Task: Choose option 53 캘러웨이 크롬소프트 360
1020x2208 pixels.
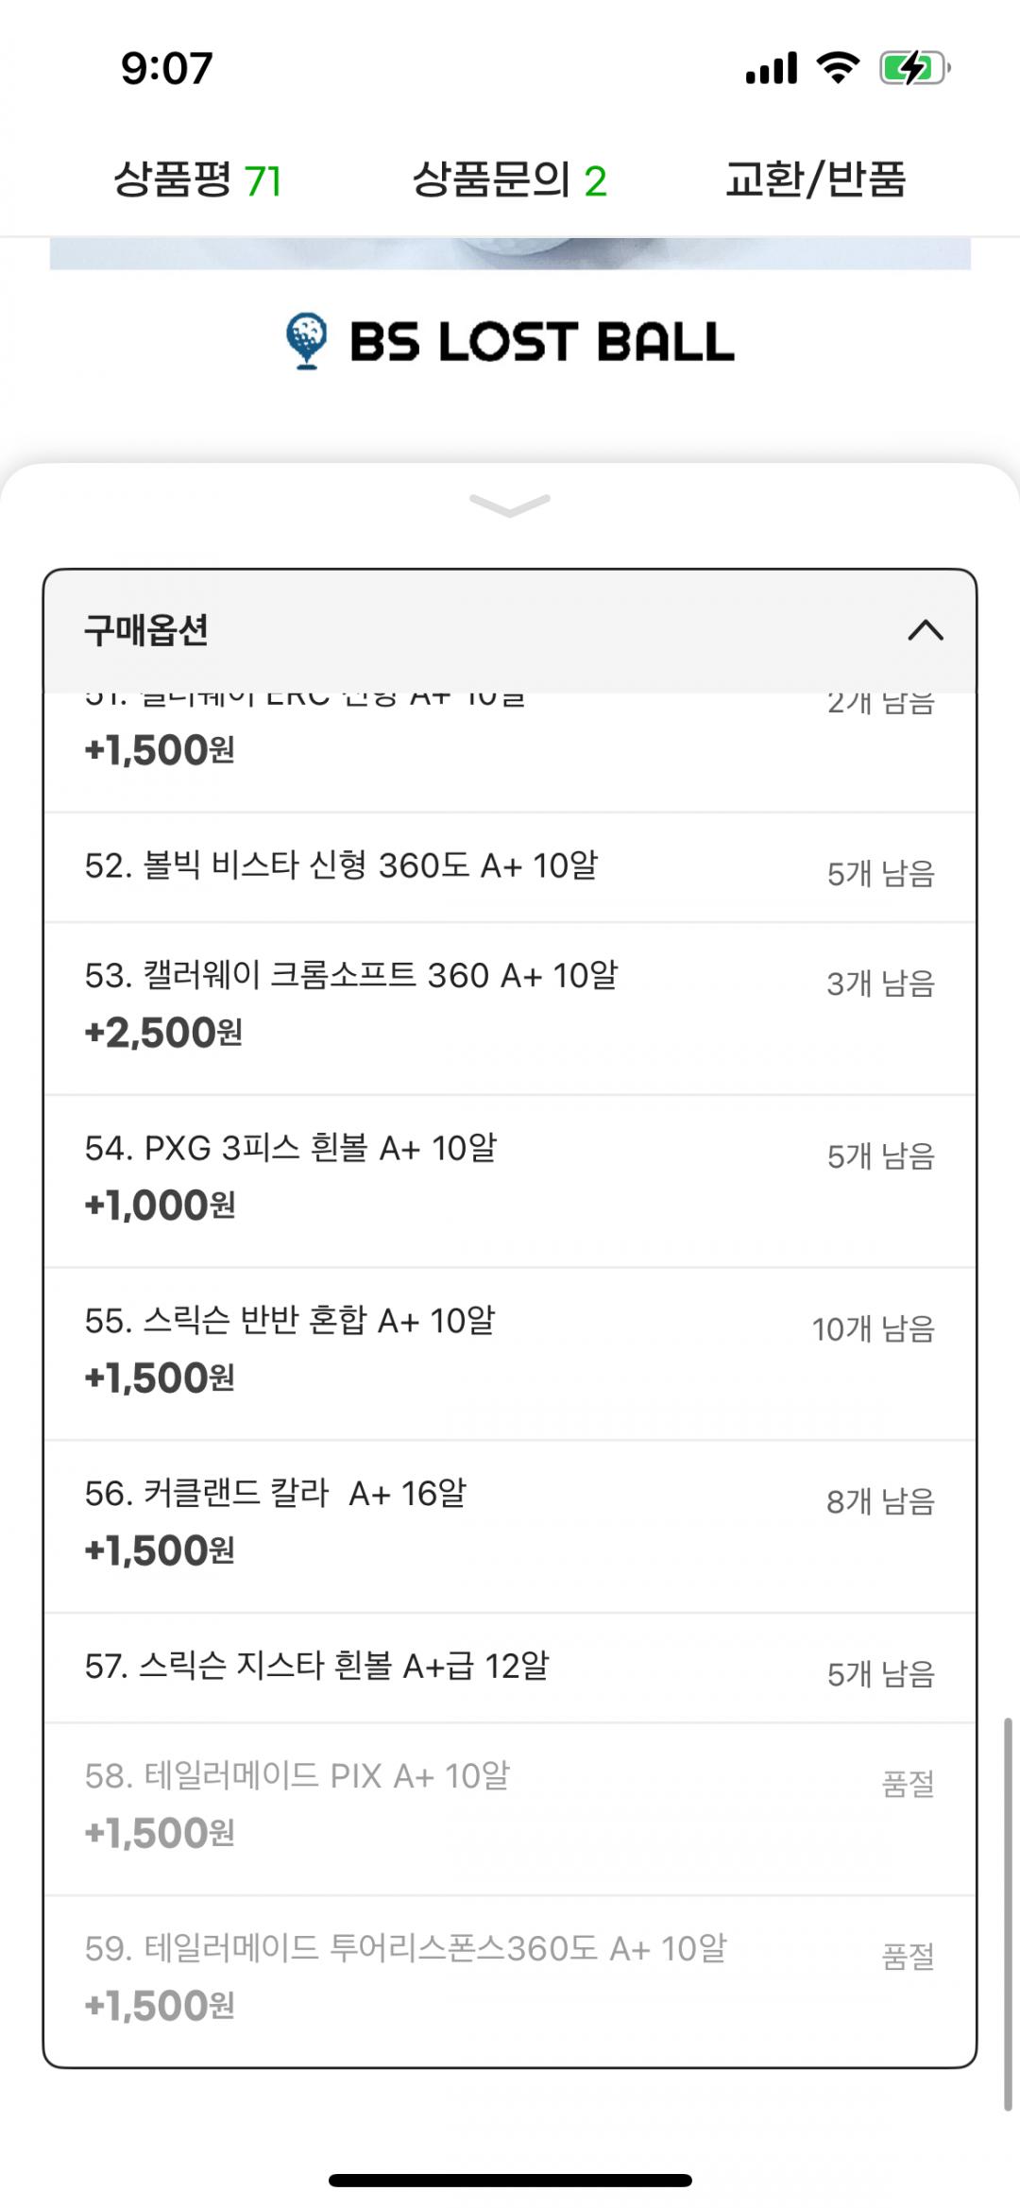Action: tap(509, 1007)
